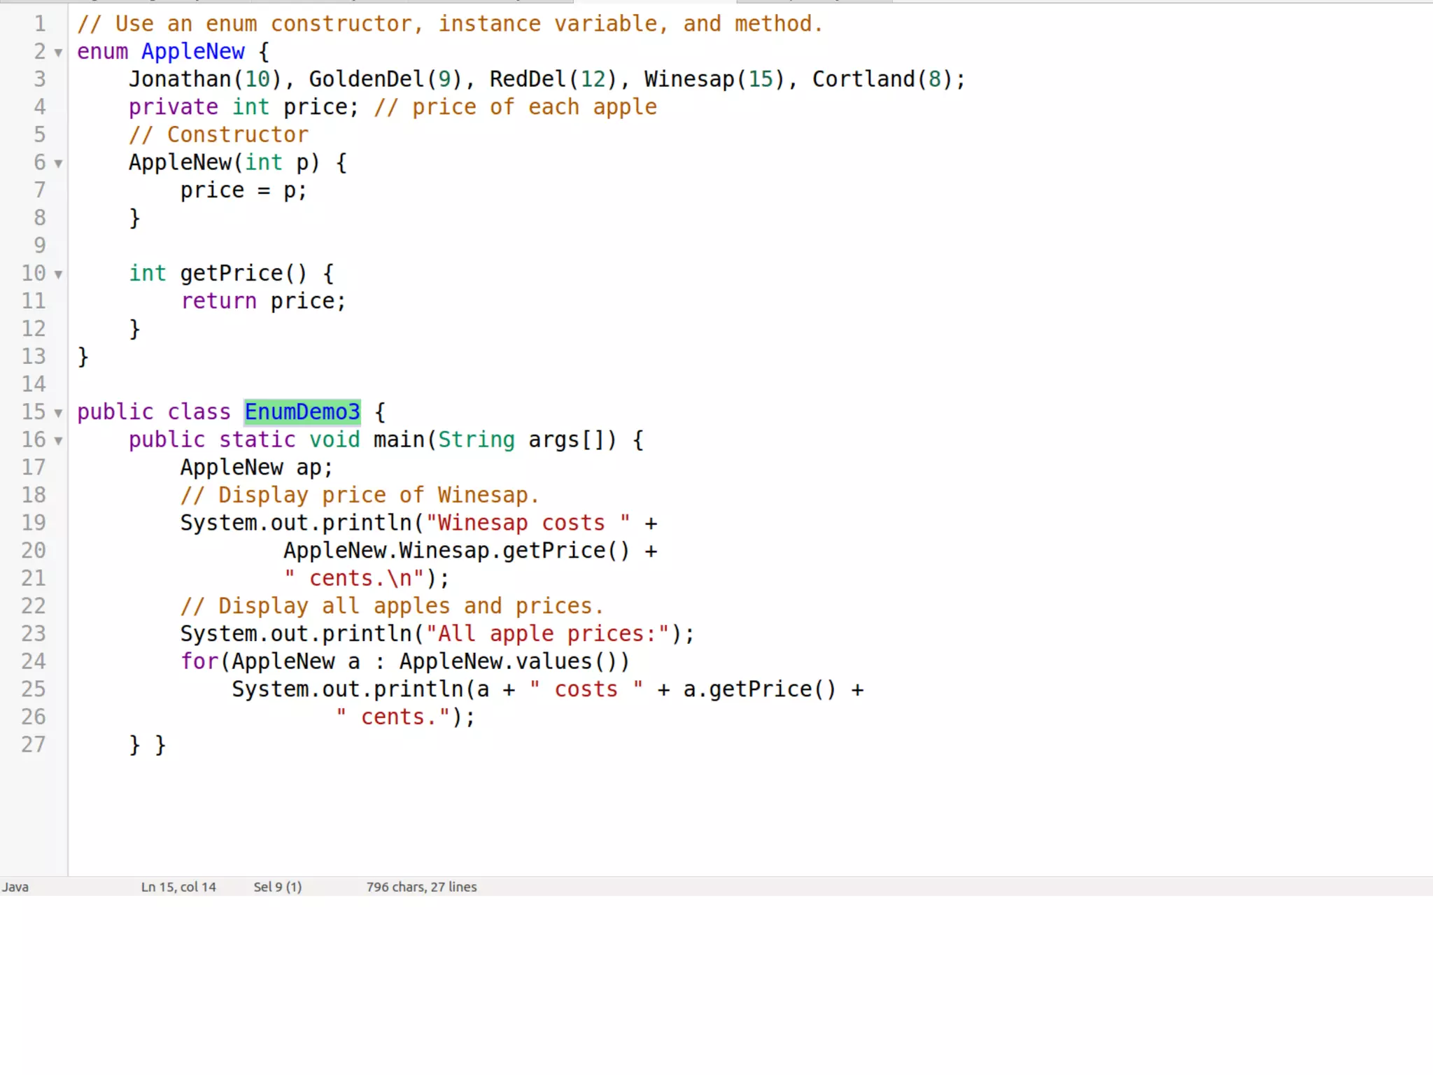Click line number 14 in the gutter

coord(33,384)
